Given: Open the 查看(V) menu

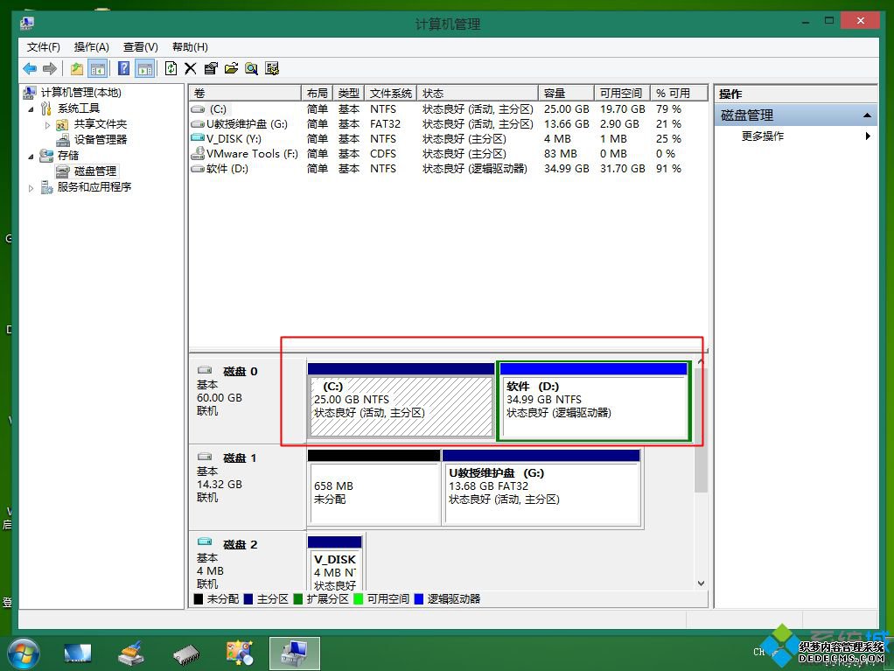Looking at the screenshot, I should point(140,46).
